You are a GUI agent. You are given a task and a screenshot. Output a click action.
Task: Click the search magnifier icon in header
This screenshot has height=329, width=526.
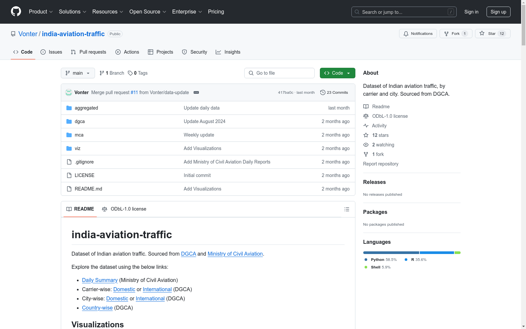357,12
